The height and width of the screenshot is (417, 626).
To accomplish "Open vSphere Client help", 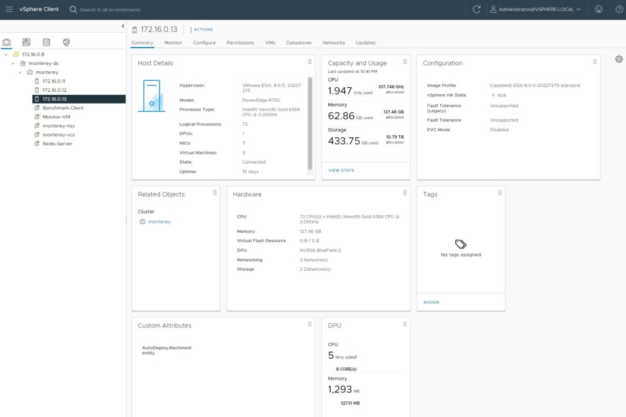I will [x=619, y=9].
